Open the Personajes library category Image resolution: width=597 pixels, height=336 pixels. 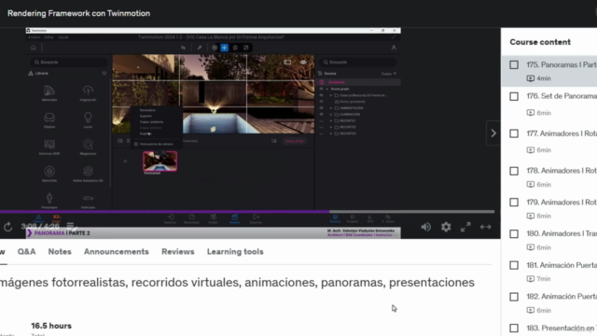pos(49,201)
